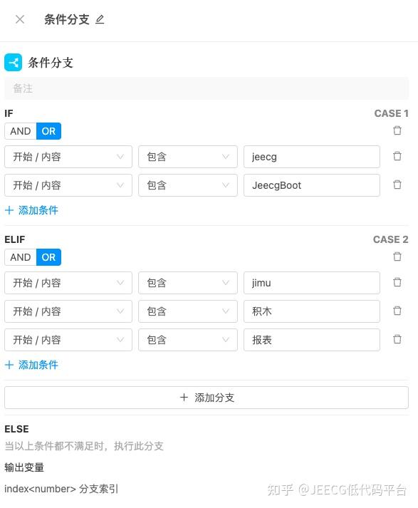The height and width of the screenshot is (508, 418).
Task: Select OR in the IF branch
Action: pyautogui.click(x=48, y=131)
